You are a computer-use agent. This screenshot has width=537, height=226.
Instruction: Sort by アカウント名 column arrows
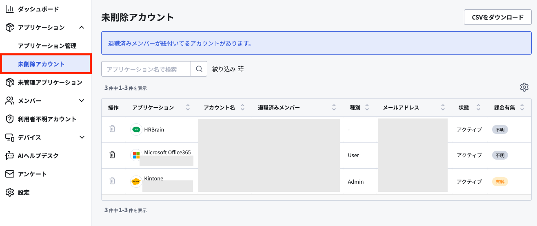242,108
